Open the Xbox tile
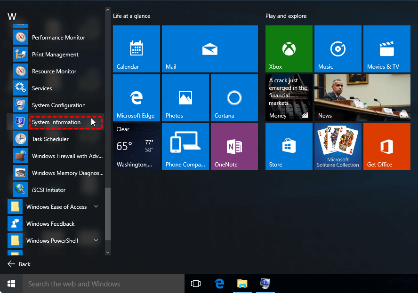Image resolution: width=418 pixels, height=293 pixels. (x=289, y=48)
